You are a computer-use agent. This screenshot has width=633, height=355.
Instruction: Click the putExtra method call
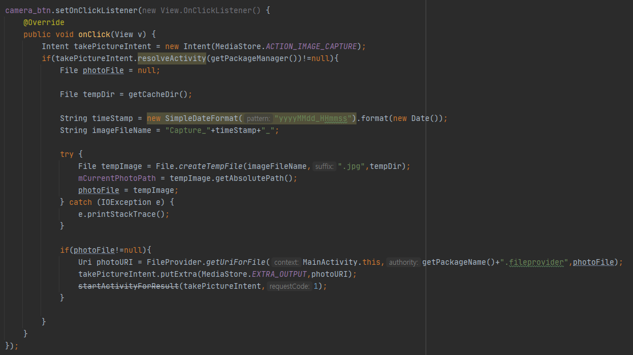point(179,275)
